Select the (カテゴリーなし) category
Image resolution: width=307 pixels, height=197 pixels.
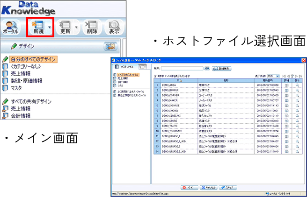click(x=26, y=66)
